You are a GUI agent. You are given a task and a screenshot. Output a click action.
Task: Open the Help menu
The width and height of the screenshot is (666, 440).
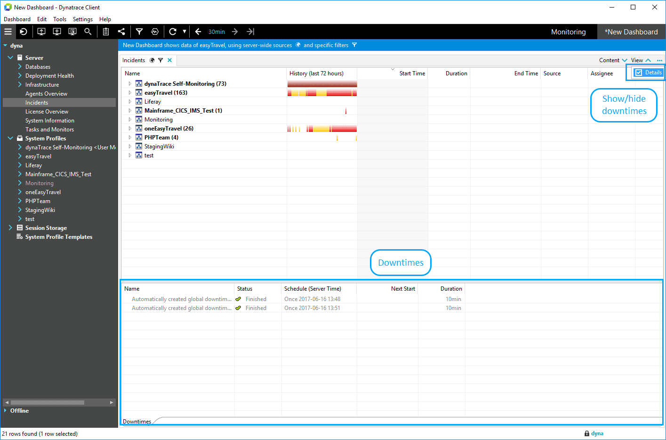pos(105,19)
